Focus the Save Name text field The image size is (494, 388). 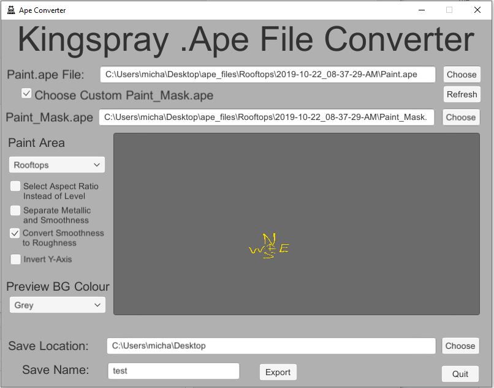173,371
